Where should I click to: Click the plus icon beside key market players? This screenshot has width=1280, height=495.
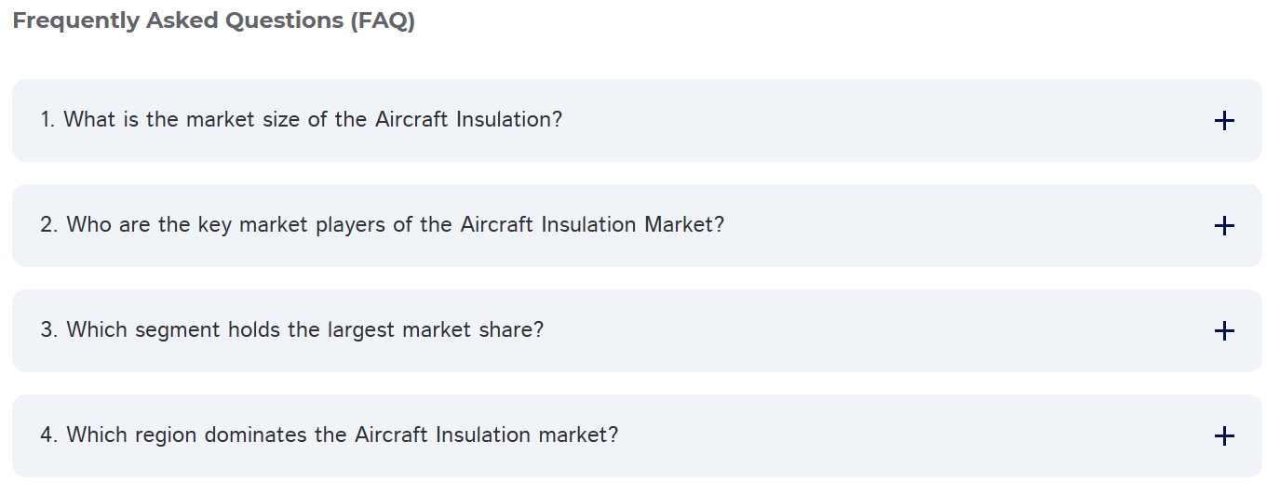pos(1224,225)
